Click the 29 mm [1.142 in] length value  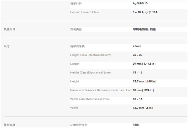[x=144, y=64]
